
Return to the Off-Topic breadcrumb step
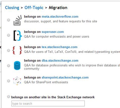(x=34, y=8)
